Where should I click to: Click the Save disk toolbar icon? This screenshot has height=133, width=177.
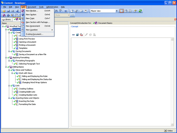[8, 11]
